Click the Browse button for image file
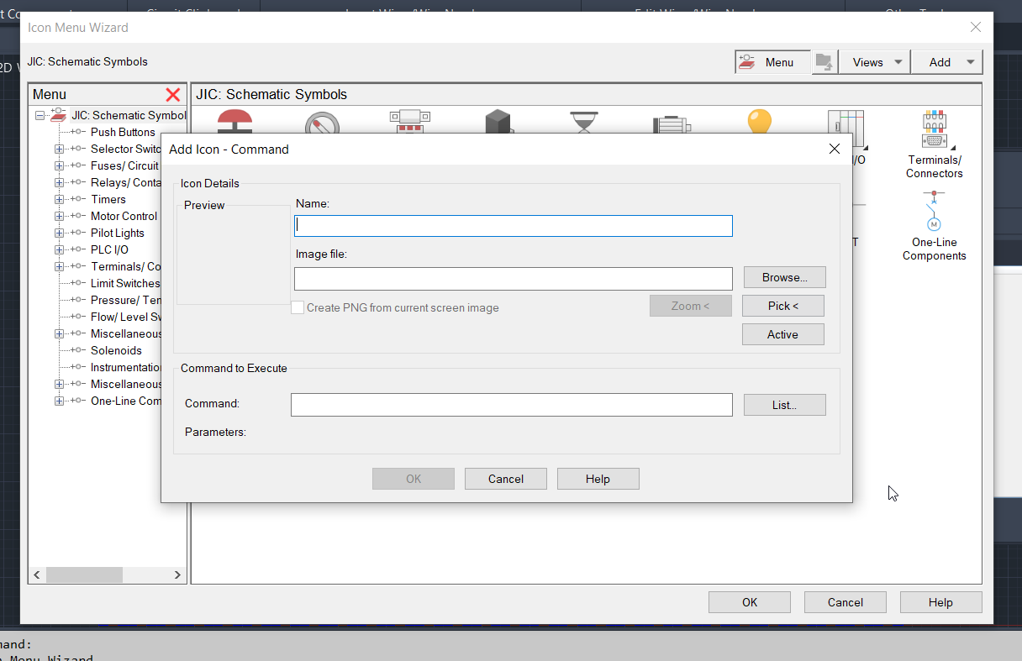Image resolution: width=1022 pixels, height=661 pixels. coord(784,277)
